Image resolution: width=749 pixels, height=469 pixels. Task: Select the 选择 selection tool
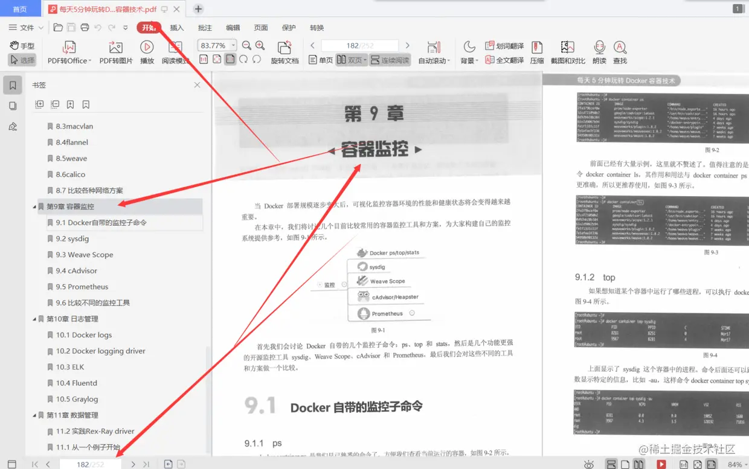click(x=22, y=60)
